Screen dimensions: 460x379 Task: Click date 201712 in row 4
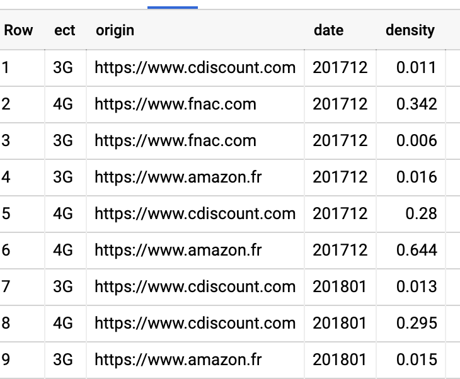coord(340,178)
